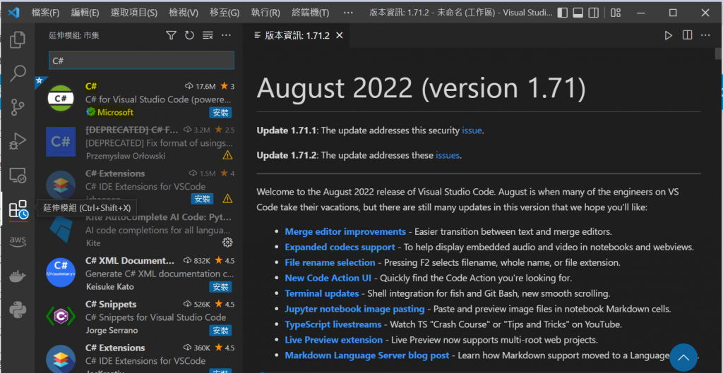Open TypeScript livestreams link

pyautogui.click(x=333, y=324)
